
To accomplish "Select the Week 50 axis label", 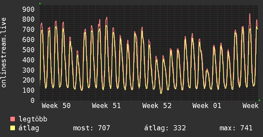I will pos(56,106).
